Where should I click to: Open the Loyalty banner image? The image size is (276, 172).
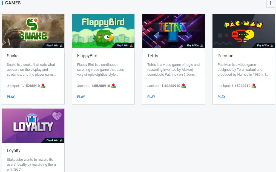click(x=33, y=126)
